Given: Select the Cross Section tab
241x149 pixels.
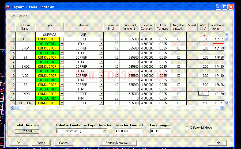Looking at the screenshot, I should click(x=18, y=16).
